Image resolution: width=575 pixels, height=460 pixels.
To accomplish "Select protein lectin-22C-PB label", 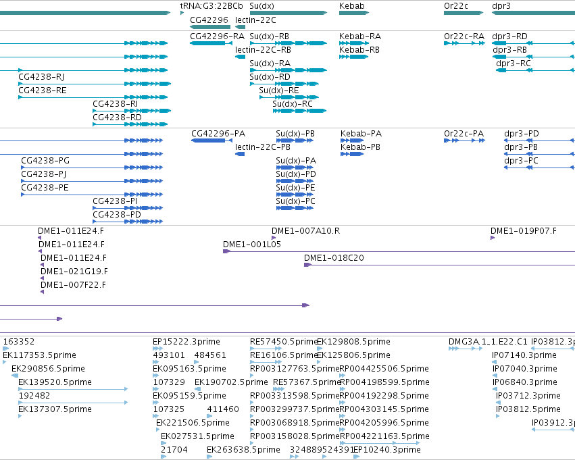I will pyautogui.click(x=263, y=147).
